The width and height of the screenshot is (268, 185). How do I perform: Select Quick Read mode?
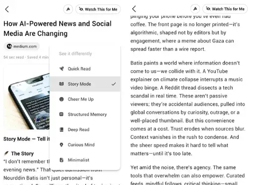pos(85,69)
